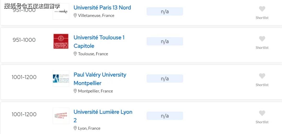Click the Université Paris 13 Nord logo
Image resolution: width=282 pixels, height=134 pixels.
pos(61,11)
